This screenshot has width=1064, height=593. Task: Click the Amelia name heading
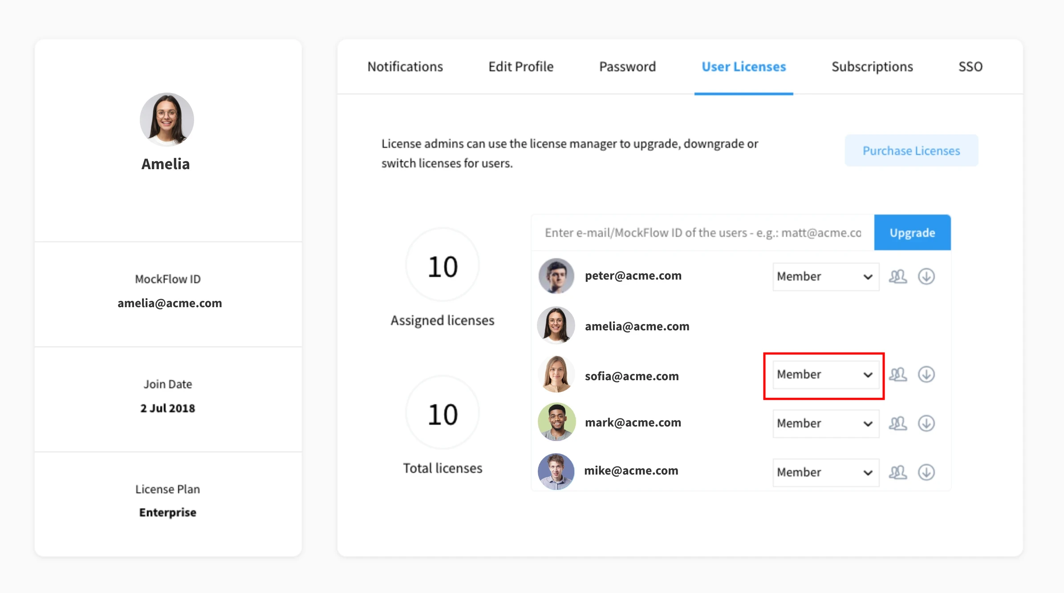[x=166, y=164]
